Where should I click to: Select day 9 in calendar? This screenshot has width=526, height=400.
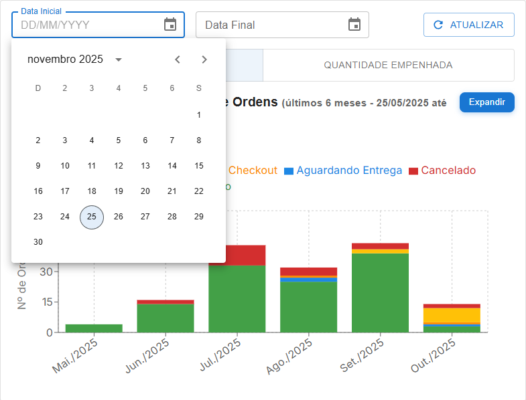[38, 166]
